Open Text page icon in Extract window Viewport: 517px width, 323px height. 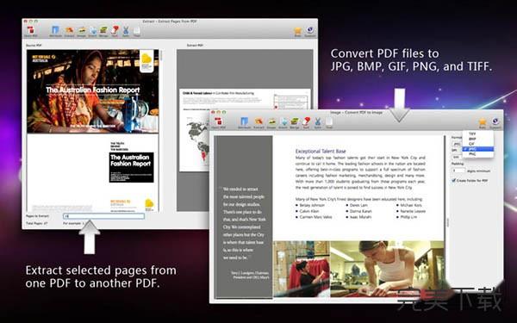pos(137,31)
